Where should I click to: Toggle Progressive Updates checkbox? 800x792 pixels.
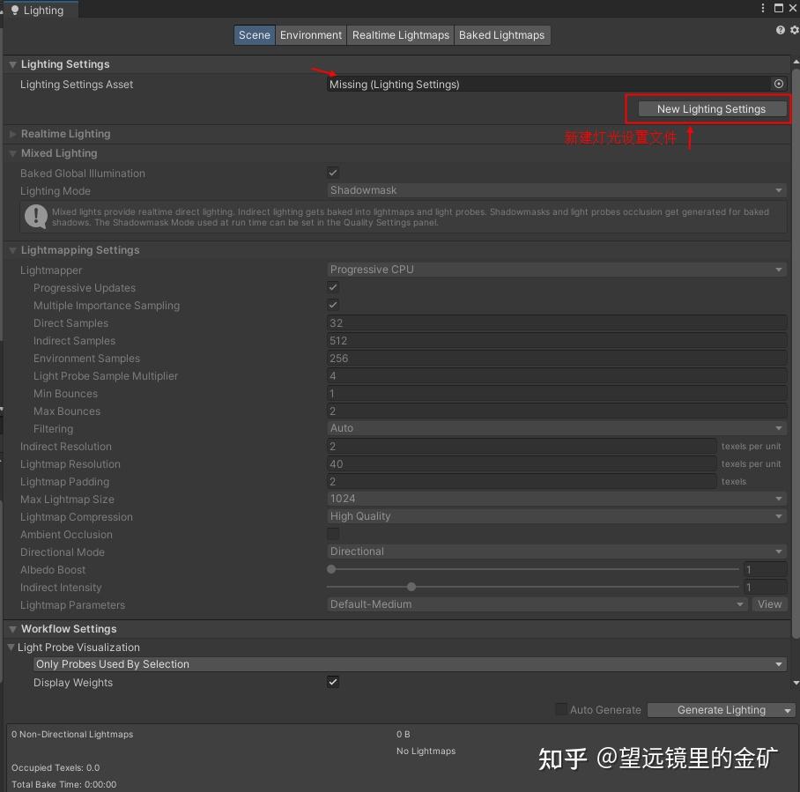(333, 287)
